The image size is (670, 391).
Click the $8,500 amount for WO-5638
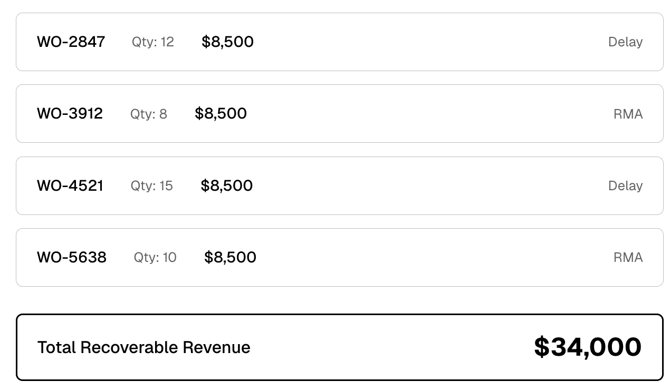pyautogui.click(x=230, y=257)
